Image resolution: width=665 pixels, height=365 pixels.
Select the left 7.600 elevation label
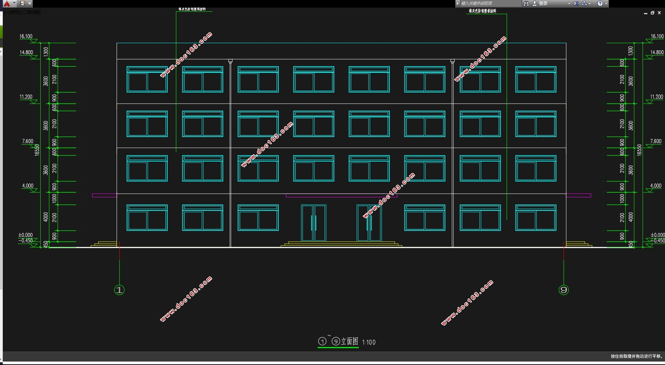pos(28,141)
